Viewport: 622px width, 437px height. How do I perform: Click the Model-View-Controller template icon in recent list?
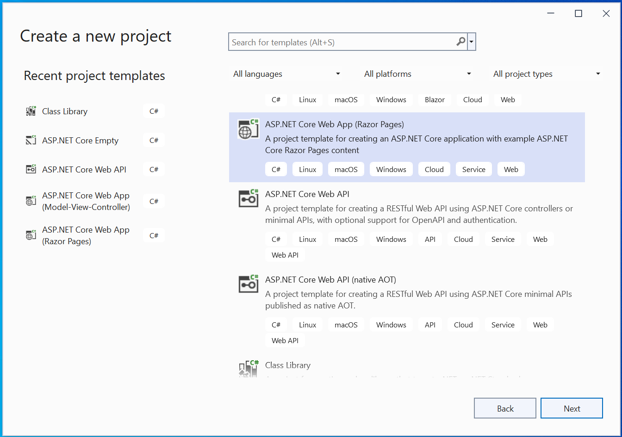click(x=31, y=201)
